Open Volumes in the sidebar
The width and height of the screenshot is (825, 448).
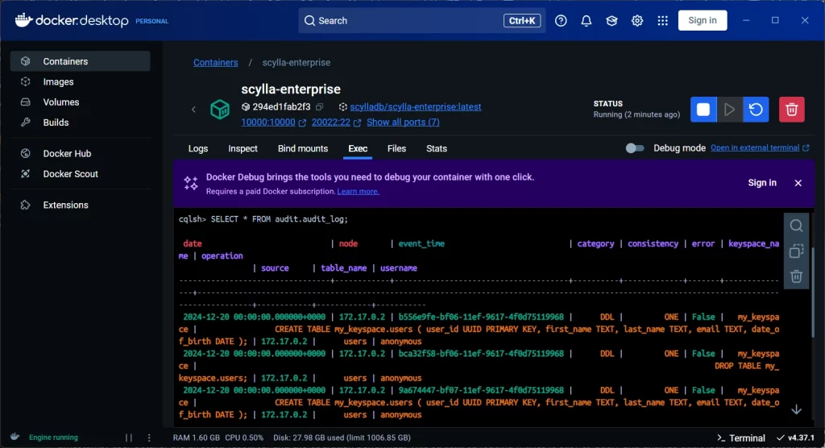click(80, 102)
